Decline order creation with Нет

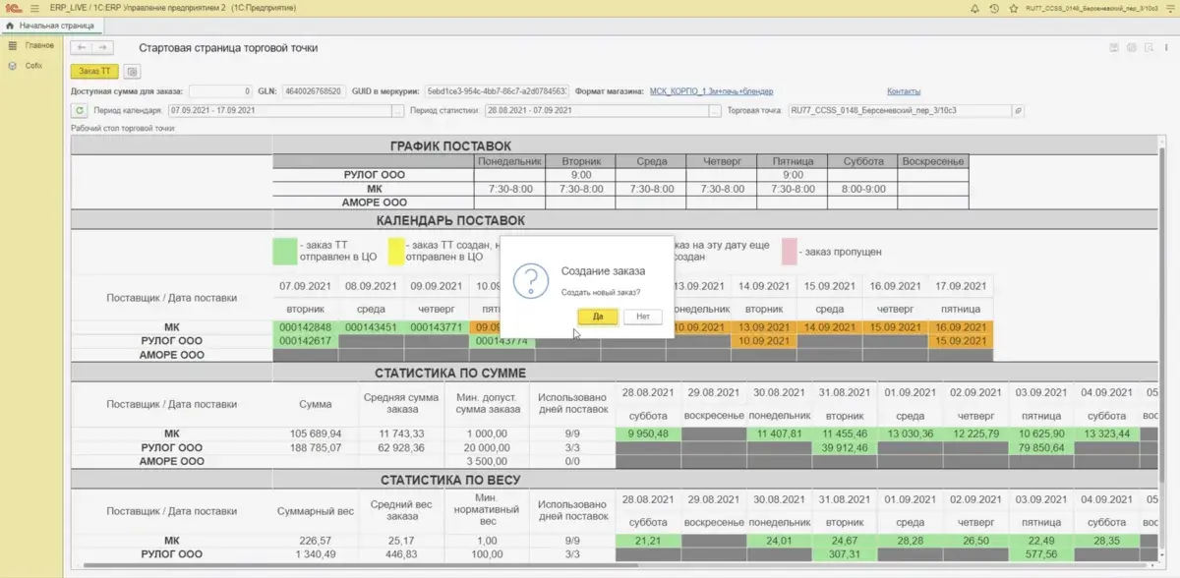[642, 317]
